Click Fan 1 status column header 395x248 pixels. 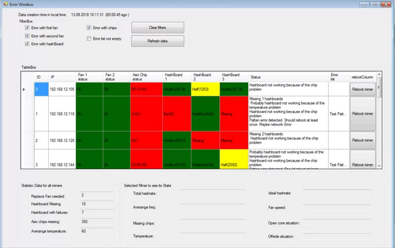tap(89, 77)
